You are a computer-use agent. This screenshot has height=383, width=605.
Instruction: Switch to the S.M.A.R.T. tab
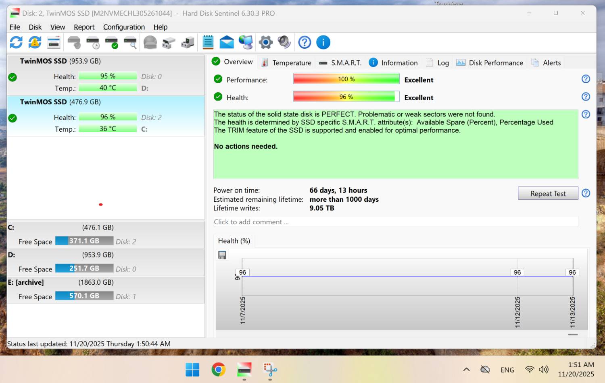pyautogui.click(x=341, y=63)
